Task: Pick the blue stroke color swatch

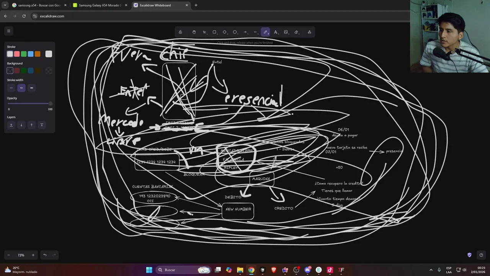Action: coord(31,54)
